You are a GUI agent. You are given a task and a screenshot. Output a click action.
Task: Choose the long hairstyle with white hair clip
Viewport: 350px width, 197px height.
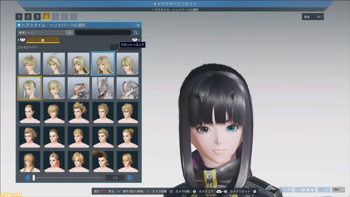point(78,64)
